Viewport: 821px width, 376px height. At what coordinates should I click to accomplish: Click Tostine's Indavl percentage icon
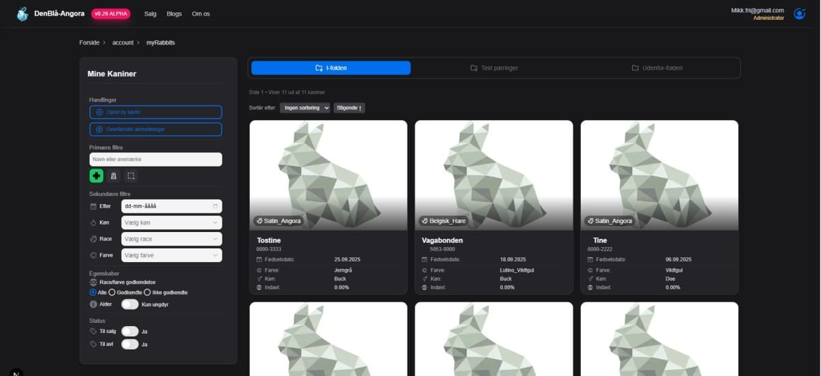click(x=260, y=287)
